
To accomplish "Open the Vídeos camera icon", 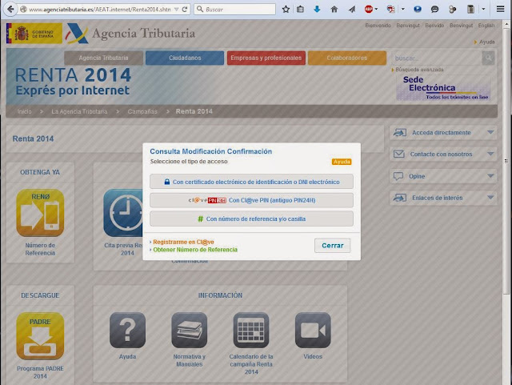I will [x=313, y=330].
